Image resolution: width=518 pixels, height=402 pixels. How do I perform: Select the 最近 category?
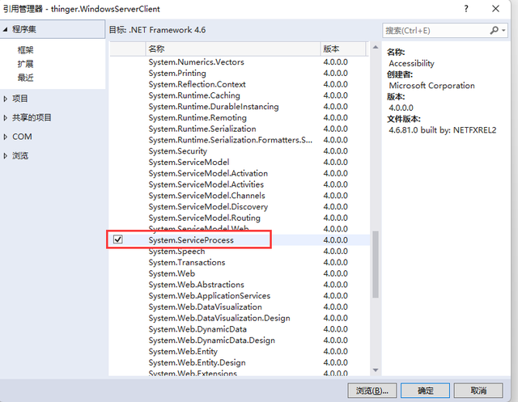click(25, 78)
